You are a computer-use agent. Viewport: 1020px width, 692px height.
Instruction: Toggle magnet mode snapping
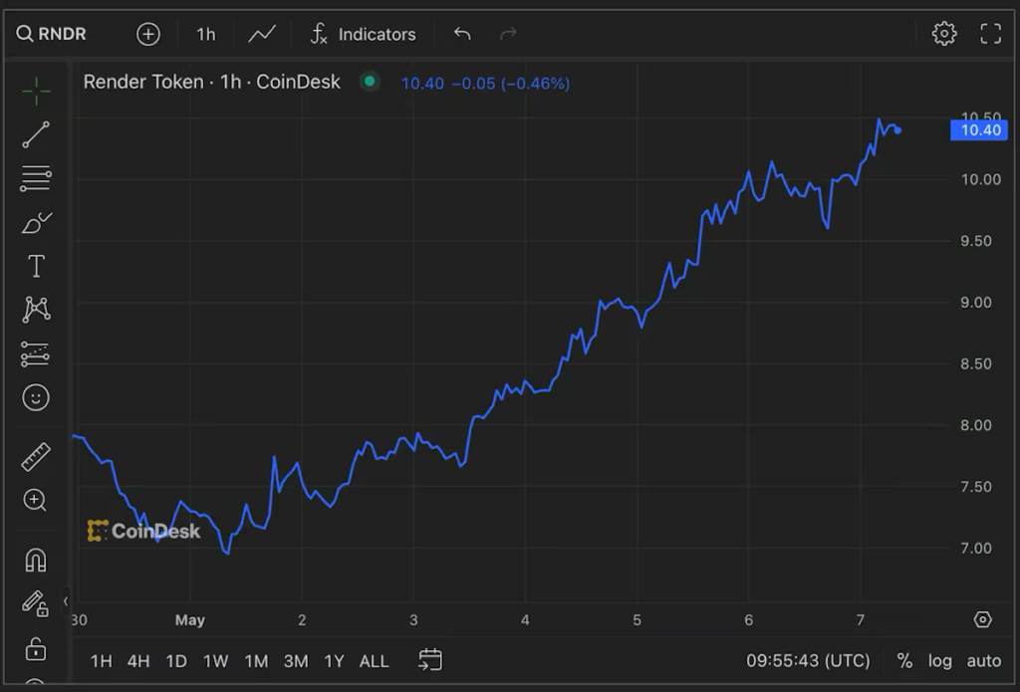(x=36, y=560)
